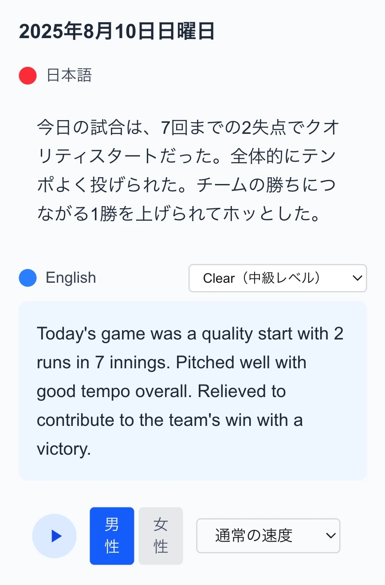Click the chevron arrow on the level selector
Image resolution: width=385 pixels, height=585 pixels.
point(357,278)
